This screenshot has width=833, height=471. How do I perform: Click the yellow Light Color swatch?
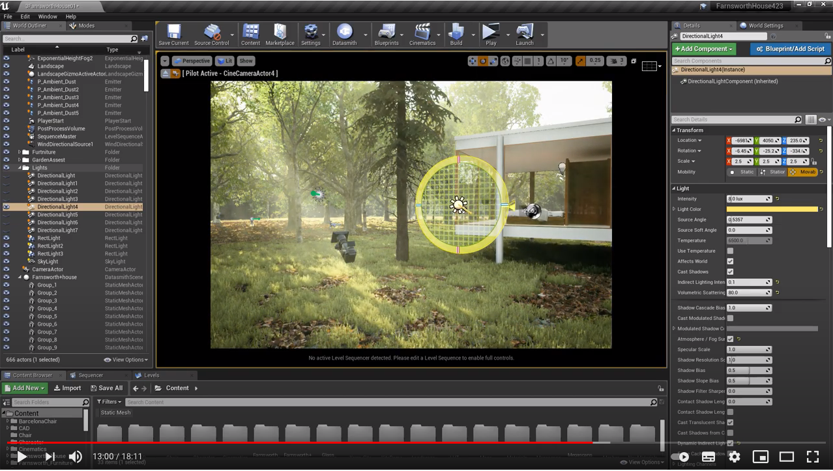(x=772, y=209)
